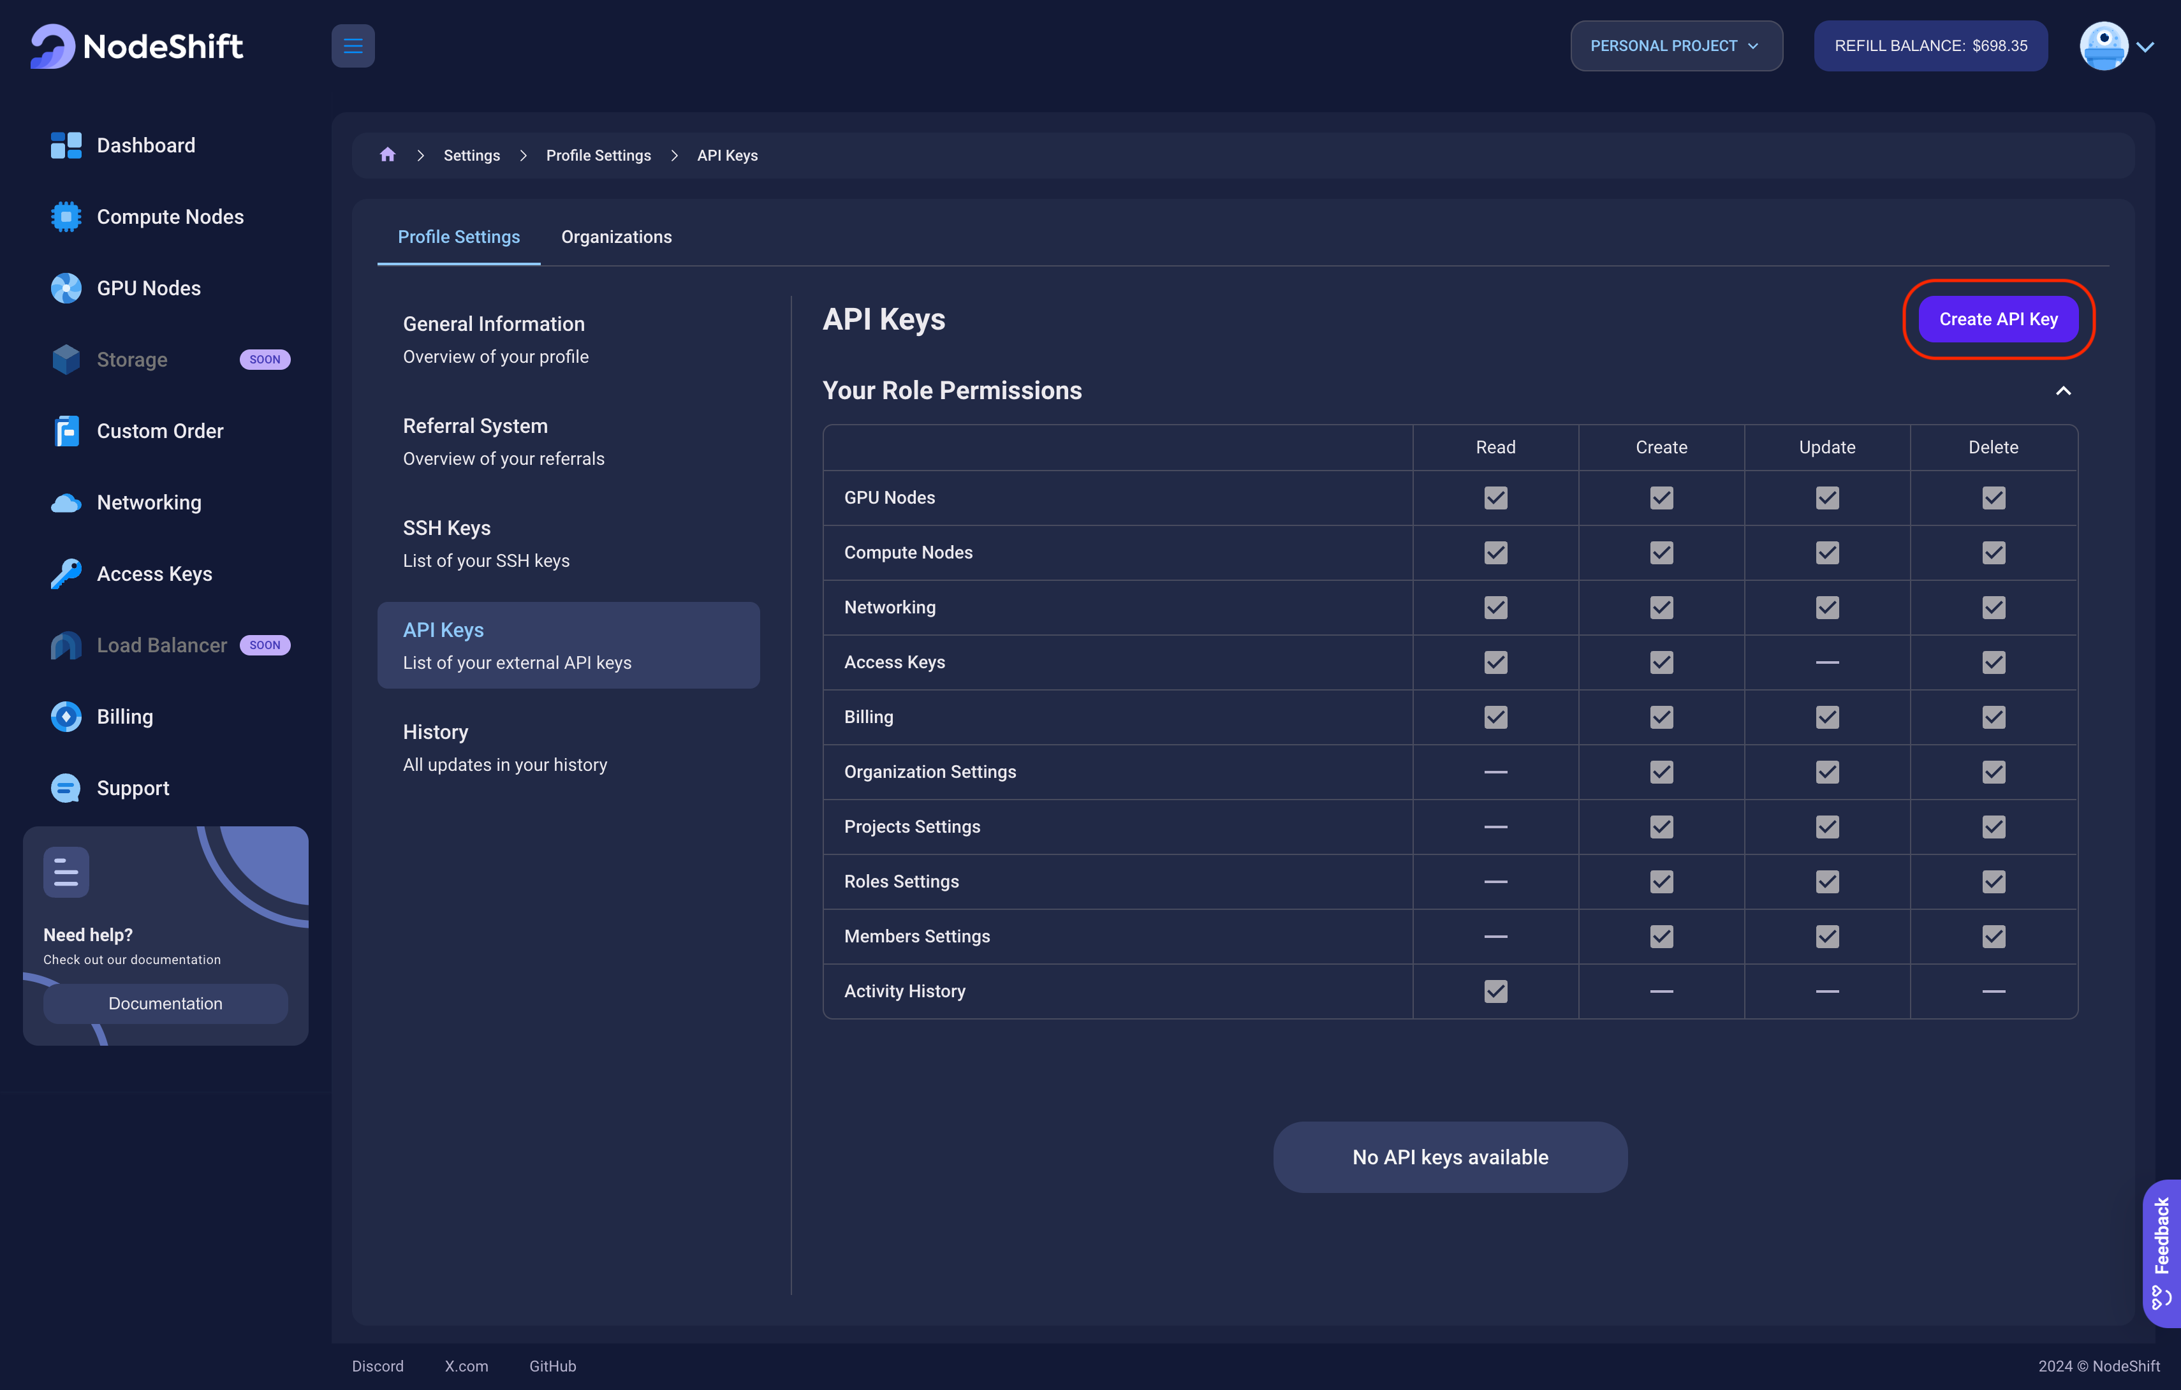Select the Profile Settings tab

458,235
